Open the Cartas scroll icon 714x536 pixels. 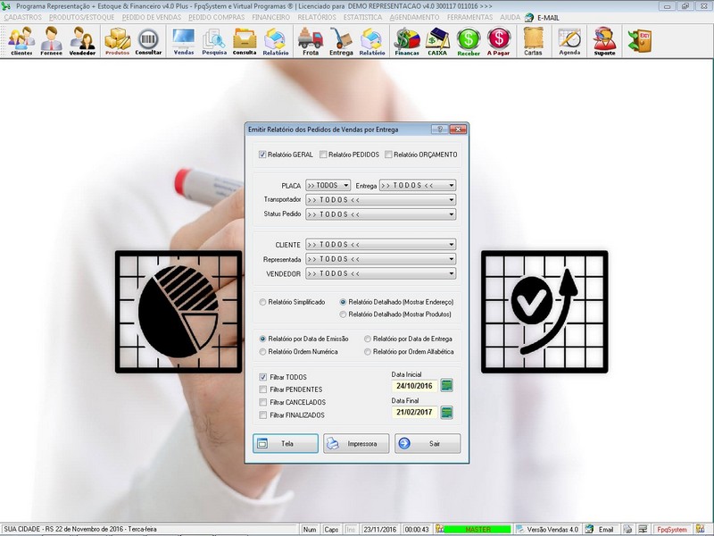[533, 41]
